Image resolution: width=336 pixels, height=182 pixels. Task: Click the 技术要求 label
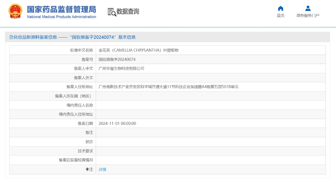[x=86, y=151]
